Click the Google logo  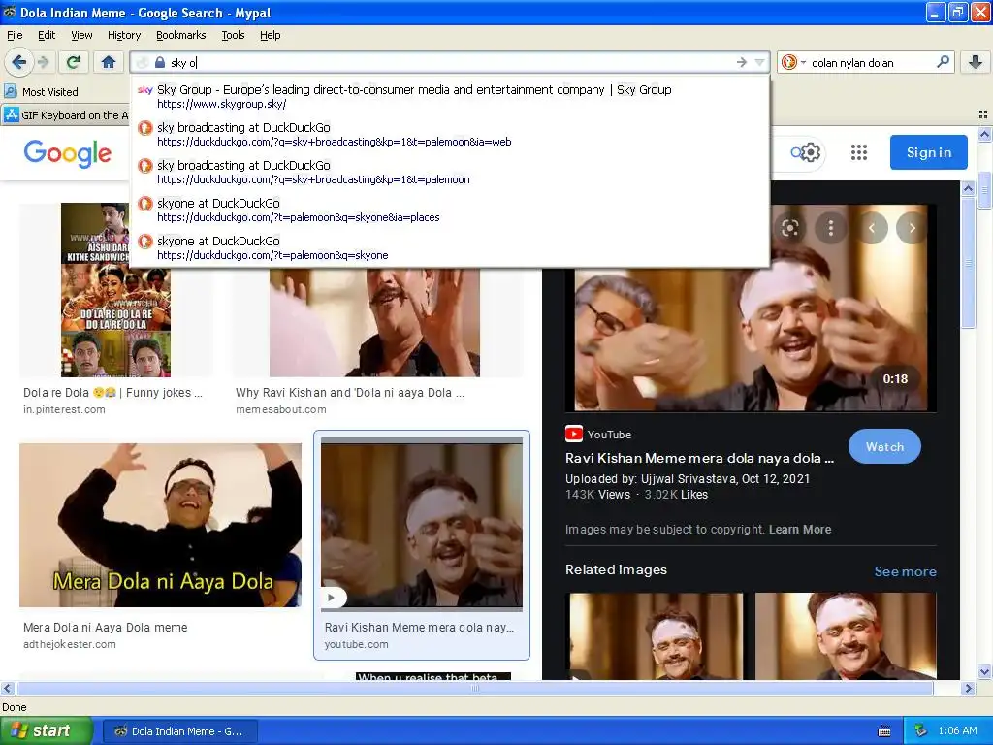pyautogui.click(x=68, y=152)
